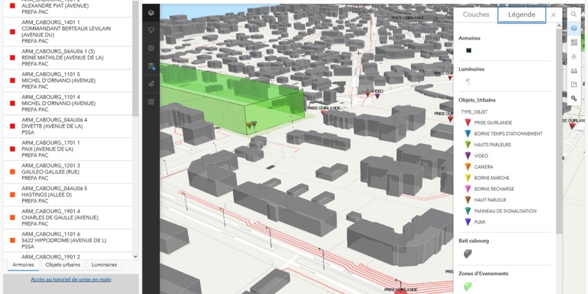This screenshot has width=588, height=294.
Task: Click the purple VIDEO legend cone
Action: click(x=468, y=156)
